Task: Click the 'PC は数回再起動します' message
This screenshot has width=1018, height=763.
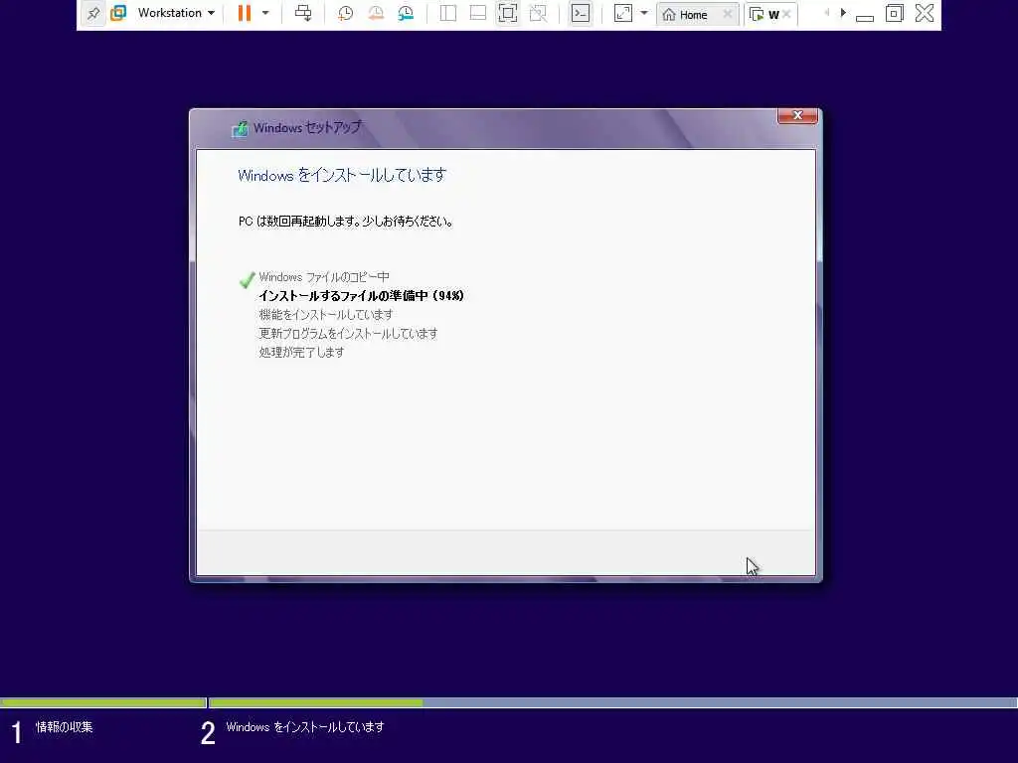Action: [x=346, y=222]
